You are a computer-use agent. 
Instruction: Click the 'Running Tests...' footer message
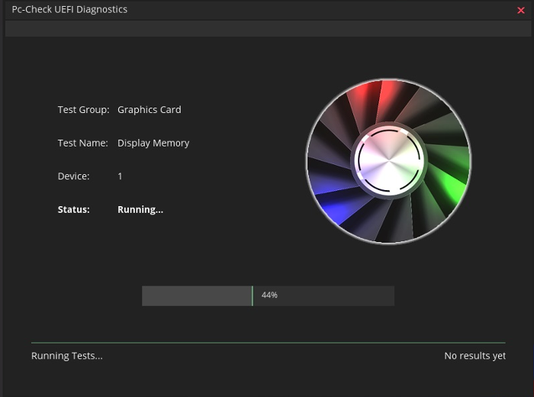[x=67, y=356]
